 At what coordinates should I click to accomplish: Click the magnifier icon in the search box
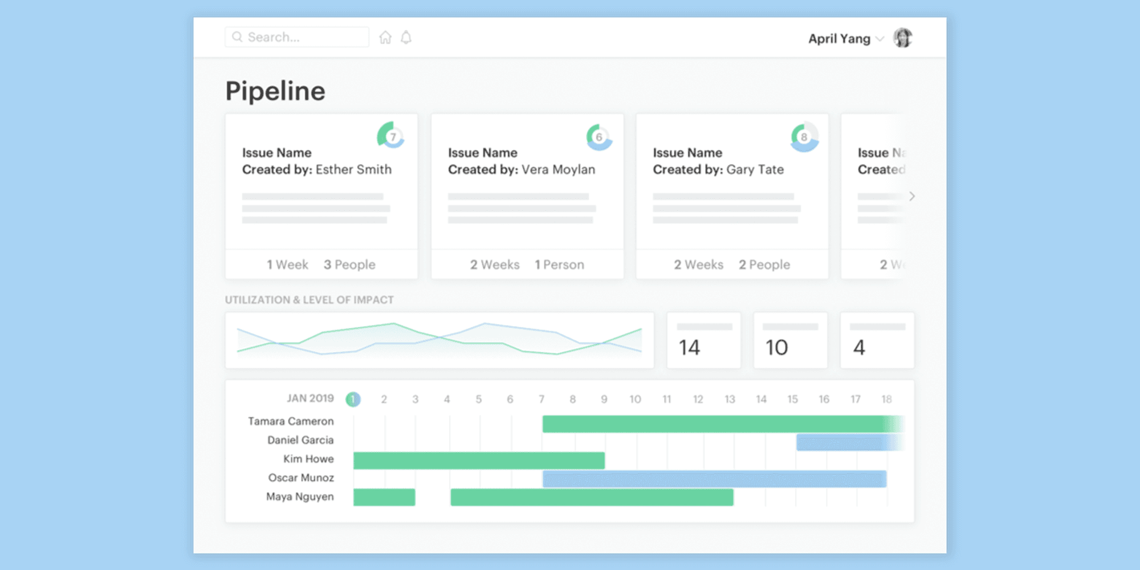(x=237, y=37)
